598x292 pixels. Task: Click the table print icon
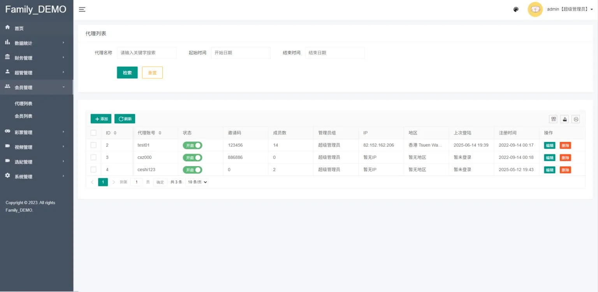pyautogui.click(x=576, y=119)
